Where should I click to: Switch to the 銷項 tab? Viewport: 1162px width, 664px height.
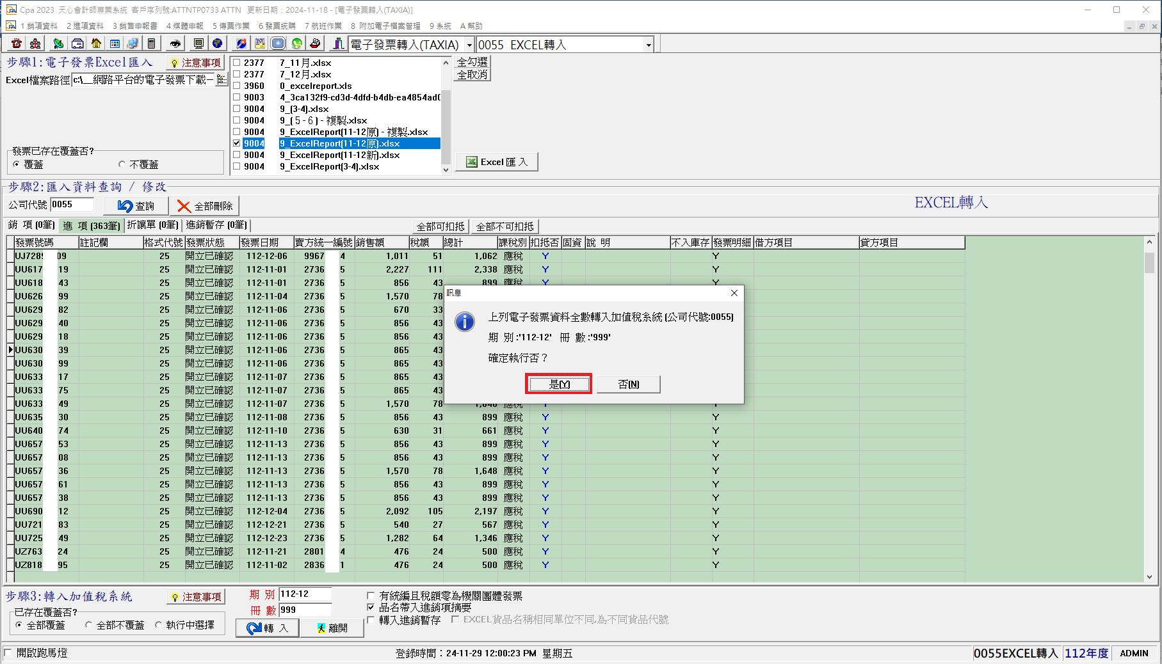pyautogui.click(x=31, y=225)
